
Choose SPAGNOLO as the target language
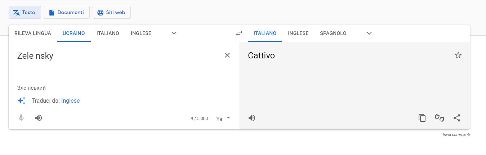333,33
